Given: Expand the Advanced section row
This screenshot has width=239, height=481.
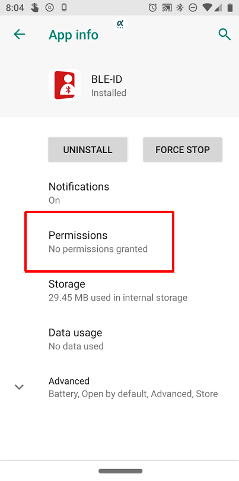Looking at the screenshot, I should [120, 387].
